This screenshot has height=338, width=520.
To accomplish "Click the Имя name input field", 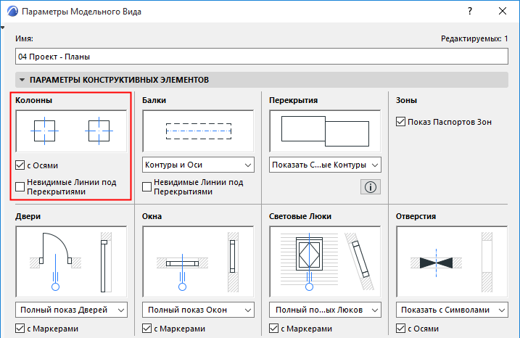I will pyautogui.click(x=261, y=56).
